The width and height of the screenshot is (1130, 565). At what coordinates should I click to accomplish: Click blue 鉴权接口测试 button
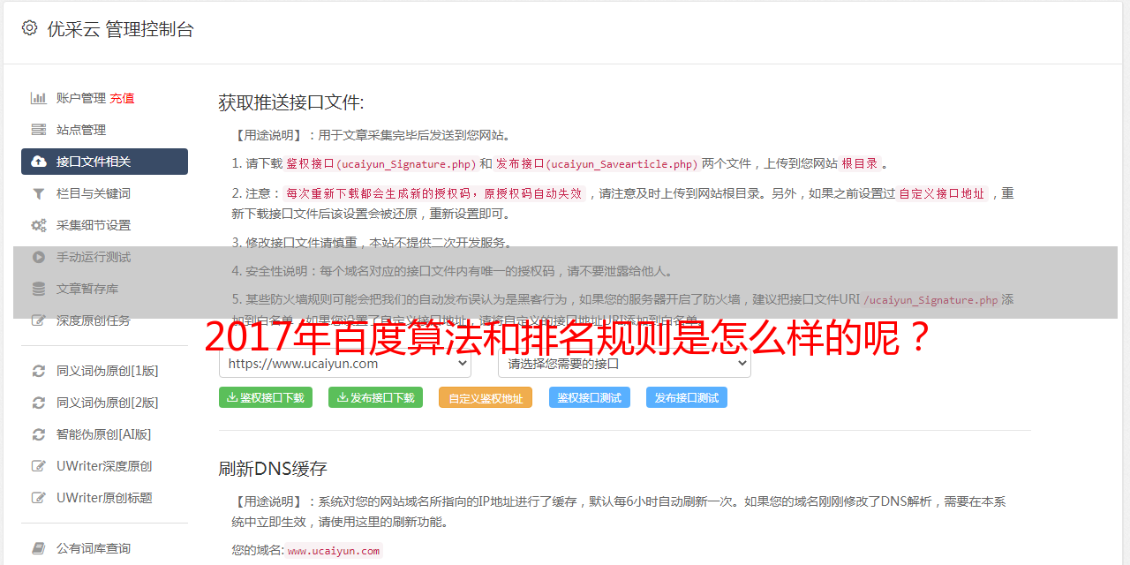point(590,397)
